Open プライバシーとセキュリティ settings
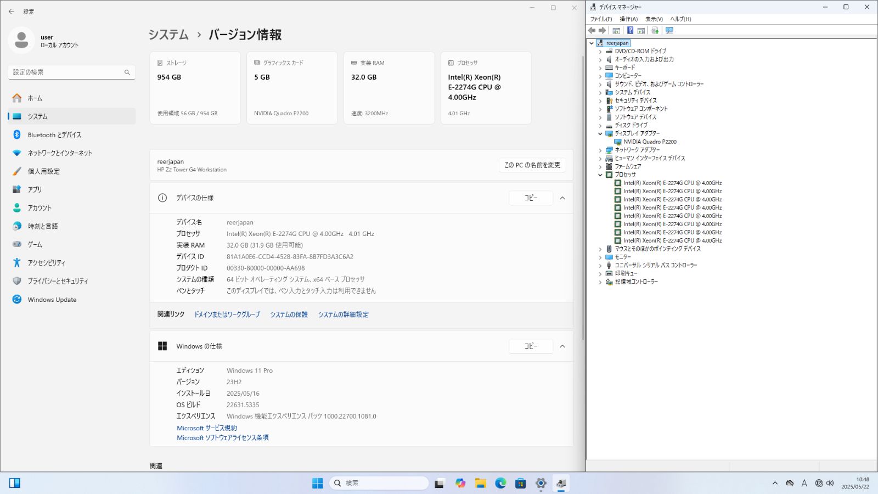Image resolution: width=878 pixels, height=494 pixels. click(x=72, y=281)
